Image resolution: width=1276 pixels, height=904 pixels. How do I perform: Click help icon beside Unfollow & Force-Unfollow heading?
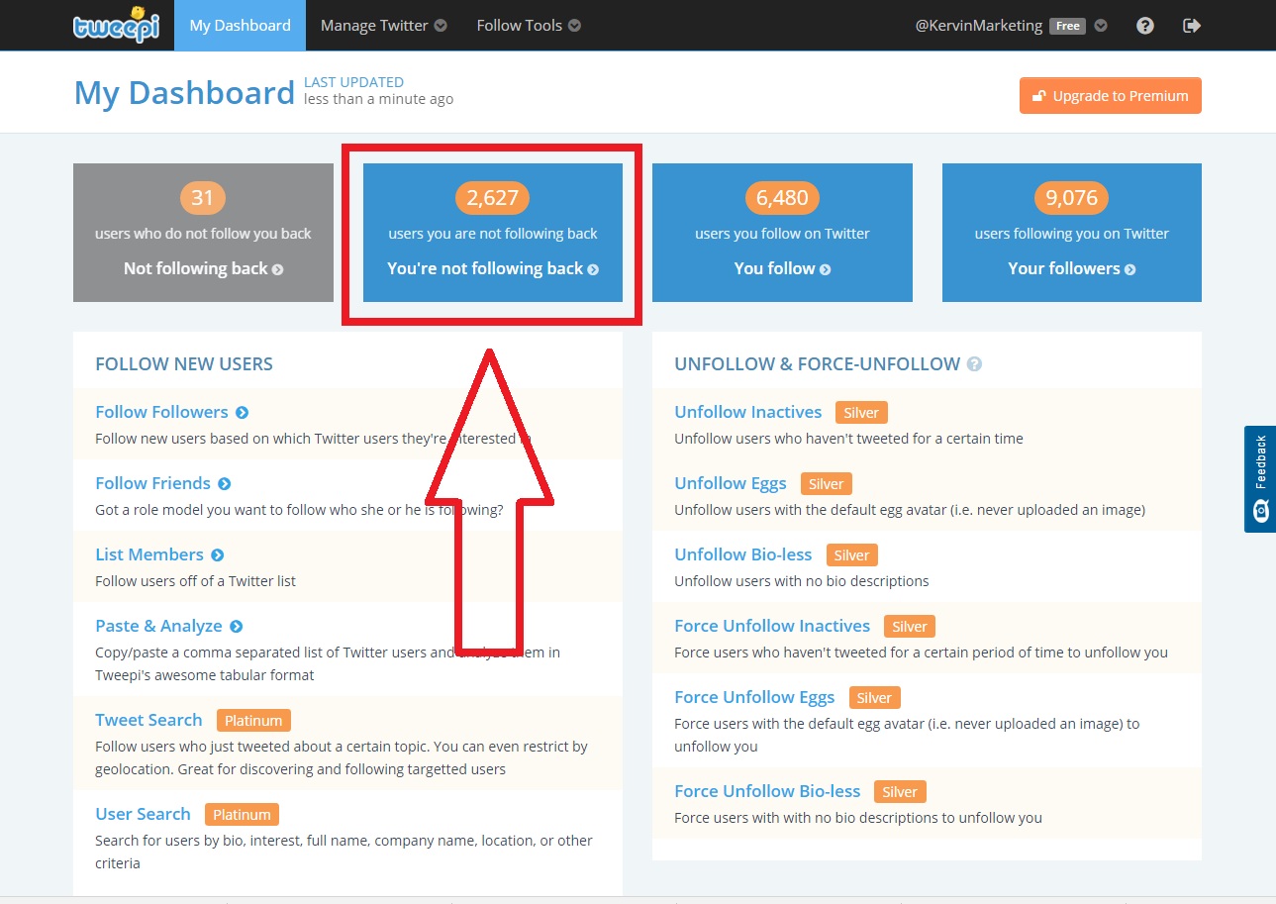[x=974, y=364]
